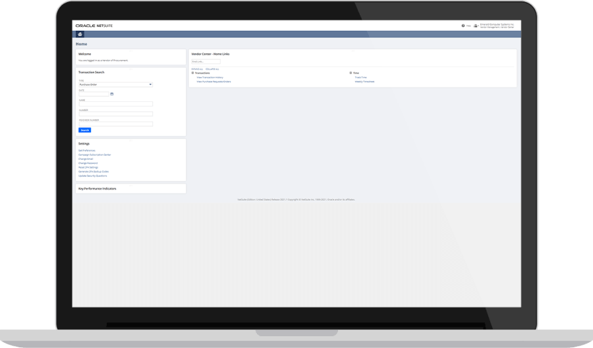Click the Emerald Computer Systems account name

(497, 24)
